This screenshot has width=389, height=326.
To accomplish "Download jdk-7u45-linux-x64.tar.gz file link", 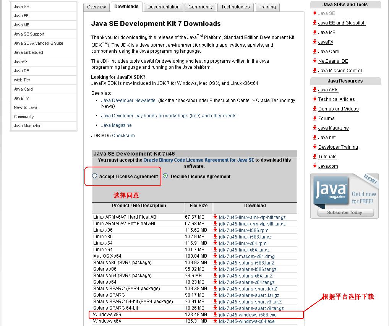I will point(244,250).
